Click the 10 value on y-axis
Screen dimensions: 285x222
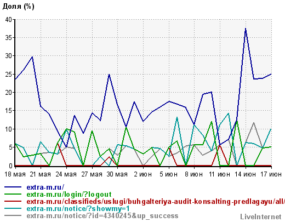pyautogui.click(x=9, y=129)
